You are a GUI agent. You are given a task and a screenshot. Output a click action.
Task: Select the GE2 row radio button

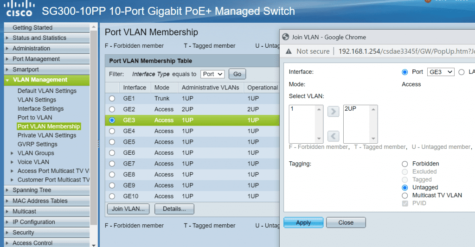click(x=112, y=109)
